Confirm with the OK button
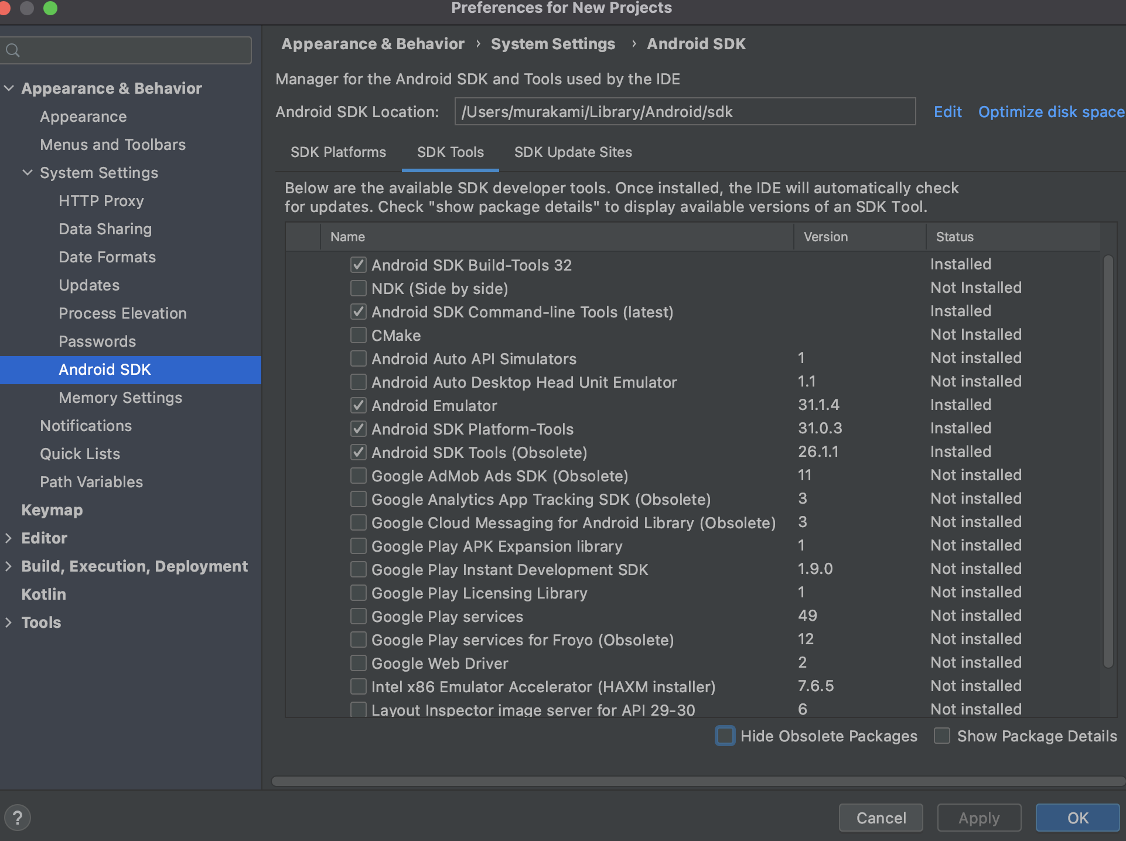 1077,818
